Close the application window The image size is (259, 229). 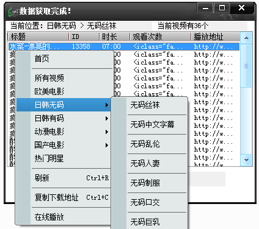click(x=242, y=8)
